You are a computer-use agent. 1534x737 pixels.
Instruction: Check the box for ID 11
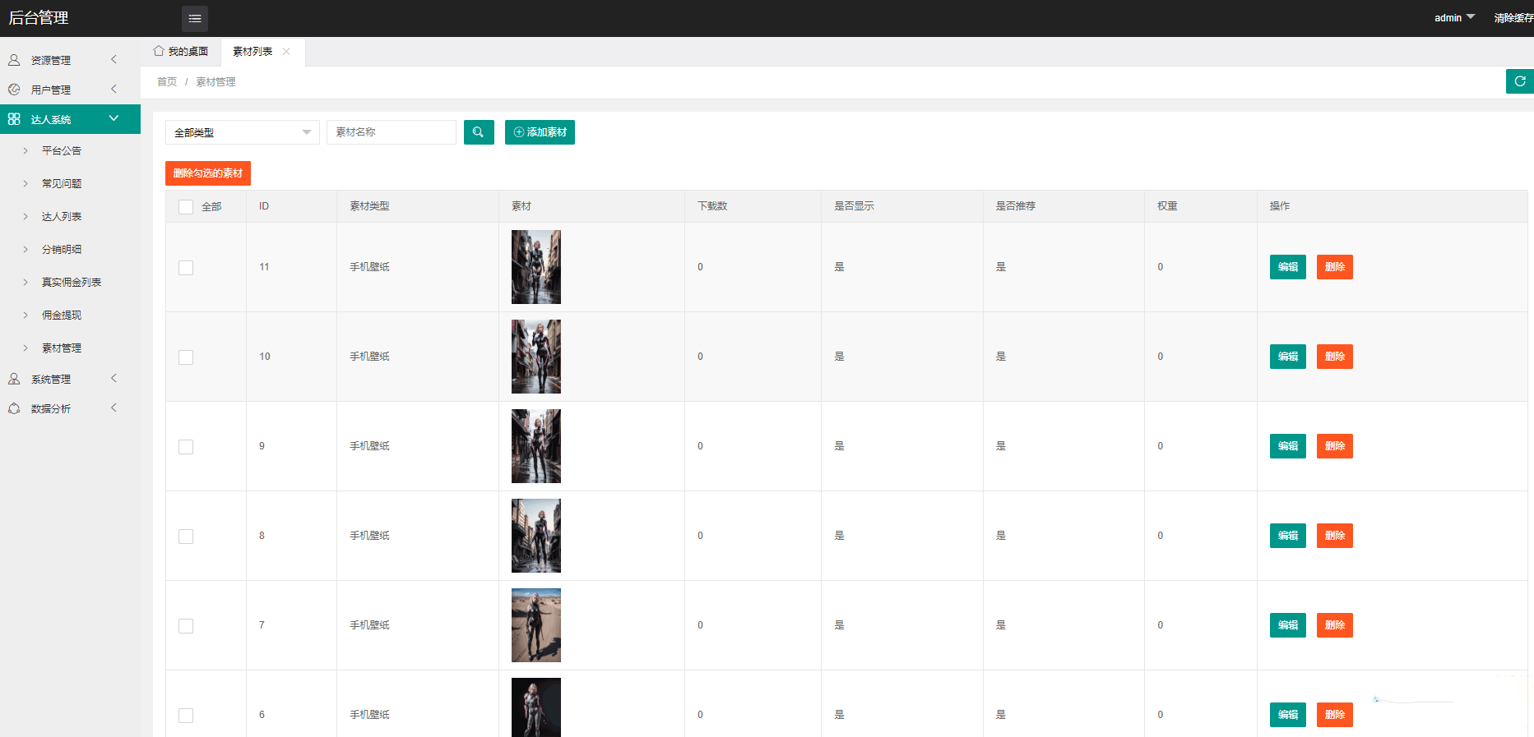[186, 268]
